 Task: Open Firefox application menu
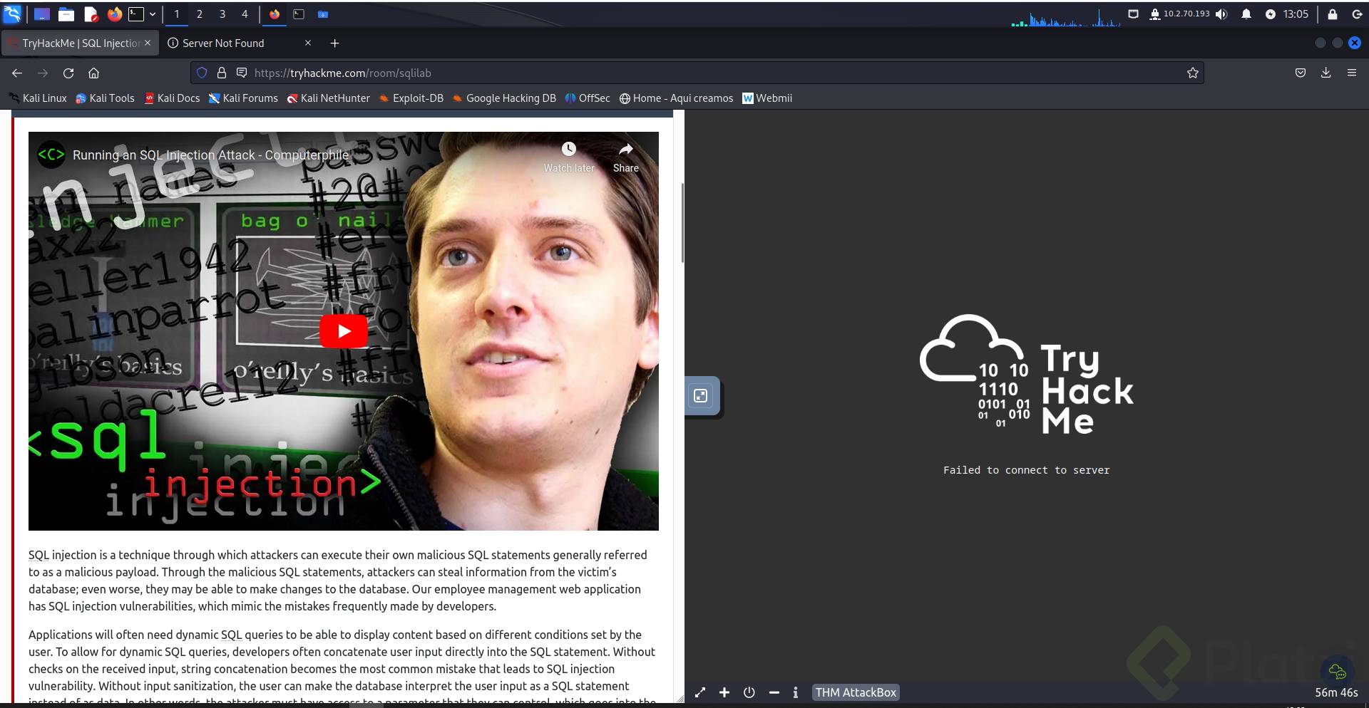point(1351,73)
